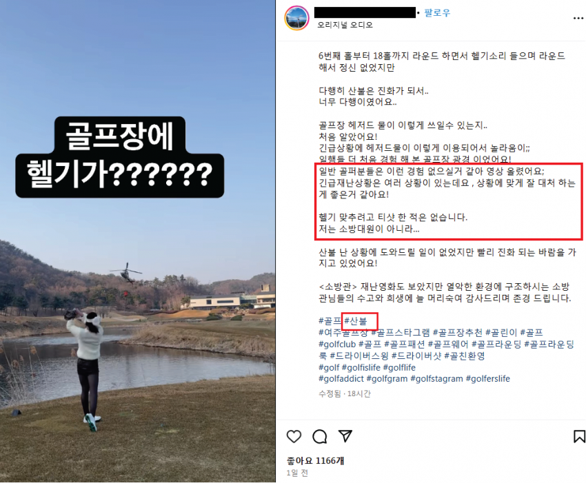
Task: Open the #골프스타그램 hashtag
Action: coord(401,333)
